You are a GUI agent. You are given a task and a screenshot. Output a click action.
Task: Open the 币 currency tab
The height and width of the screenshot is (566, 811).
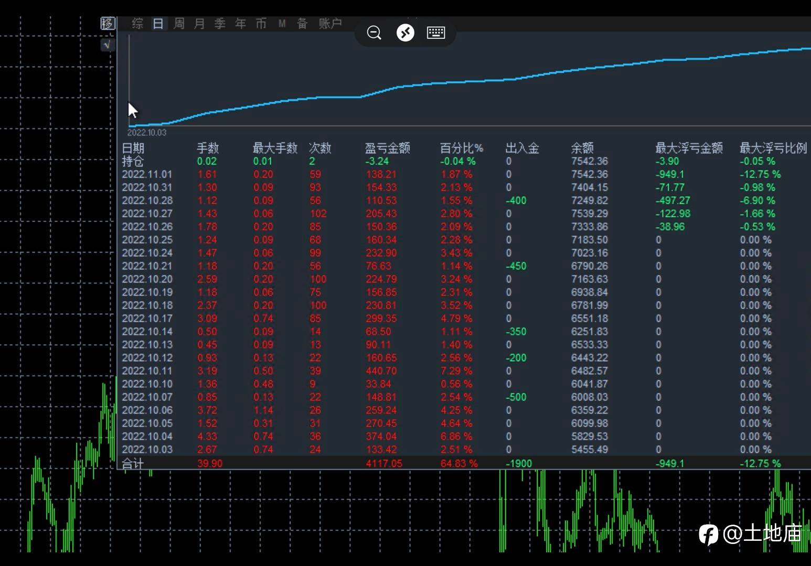(x=261, y=24)
